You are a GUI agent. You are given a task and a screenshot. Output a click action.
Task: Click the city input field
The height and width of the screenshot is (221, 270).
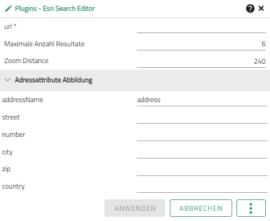click(202, 153)
